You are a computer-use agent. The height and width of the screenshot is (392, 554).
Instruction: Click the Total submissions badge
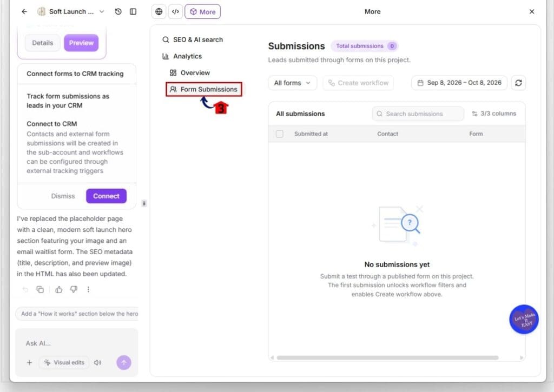(x=365, y=46)
